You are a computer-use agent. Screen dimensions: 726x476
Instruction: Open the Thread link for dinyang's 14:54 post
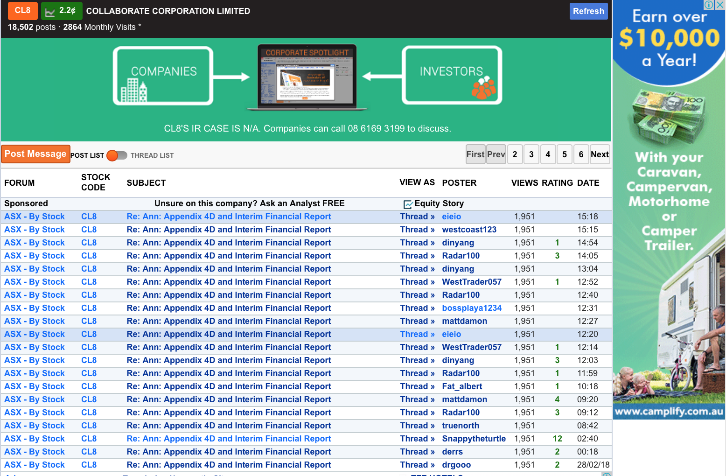click(417, 243)
